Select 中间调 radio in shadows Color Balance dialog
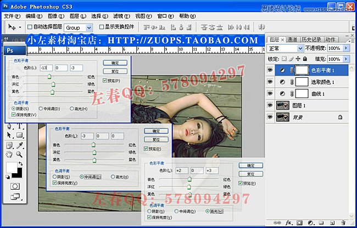357x228 pixels. (x=41, y=109)
